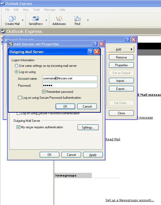Image resolution: width=161 pixels, height=205 pixels.
Task: Click the mail.tincans.net Properties title icon
Action: point(10,44)
